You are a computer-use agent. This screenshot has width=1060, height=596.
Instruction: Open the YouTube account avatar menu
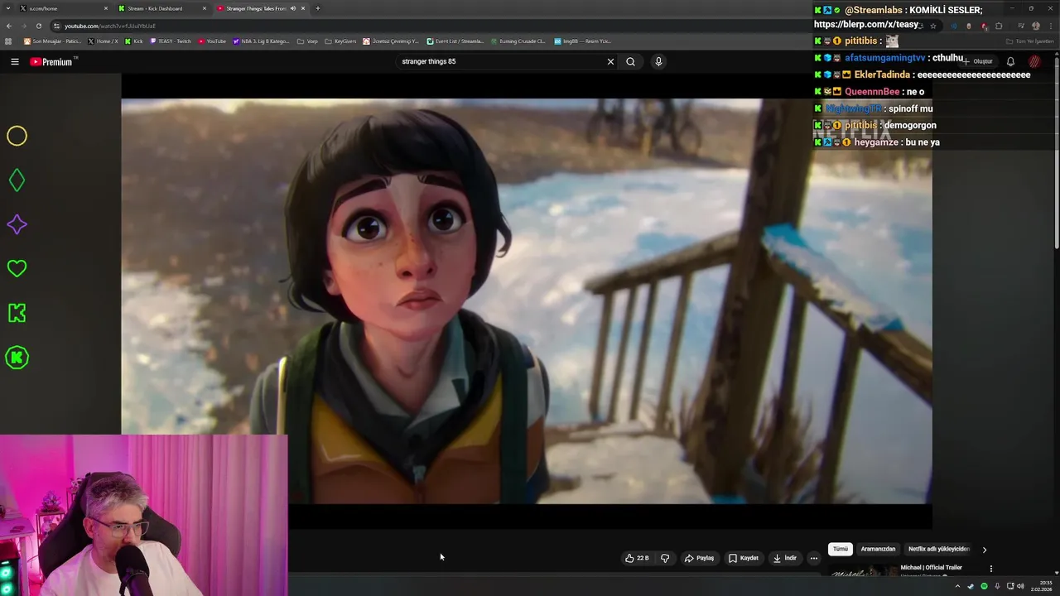coord(1034,61)
